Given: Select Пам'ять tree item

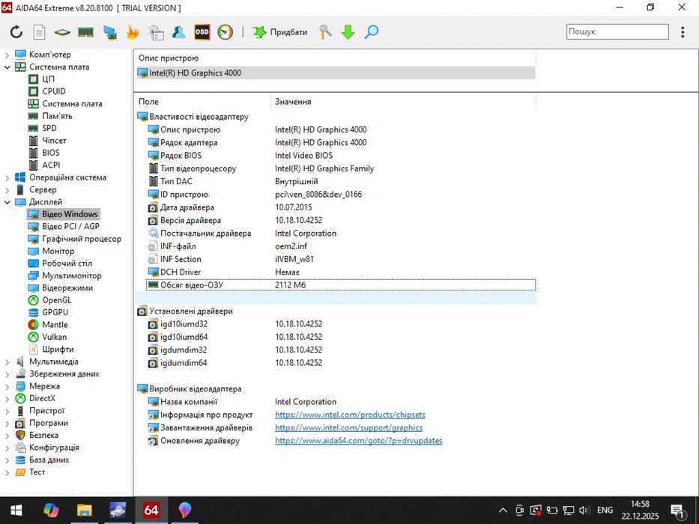Looking at the screenshot, I should [57, 116].
